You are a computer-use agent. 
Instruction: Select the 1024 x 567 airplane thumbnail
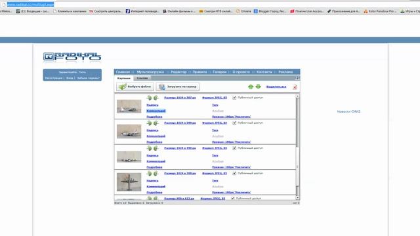pyautogui.click(x=129, y=106)
